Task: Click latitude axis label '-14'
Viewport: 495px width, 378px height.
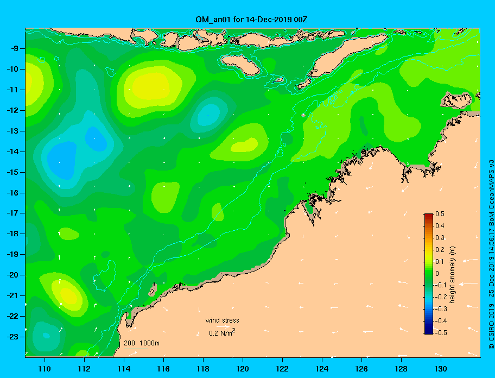Action: [x=12, y=152]
